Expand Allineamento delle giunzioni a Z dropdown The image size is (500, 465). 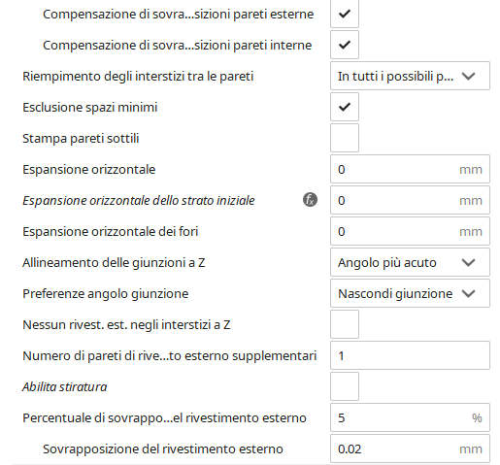tap(410, 262)
